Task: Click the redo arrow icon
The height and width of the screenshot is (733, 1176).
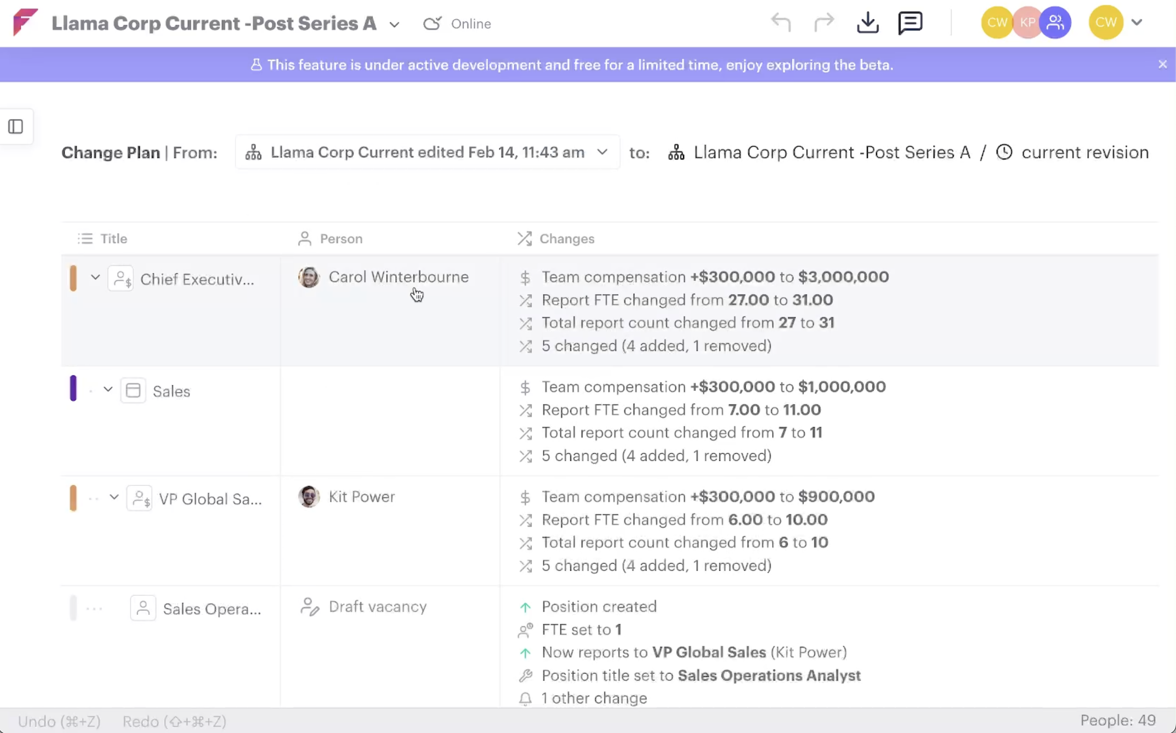Action: [824, 23]
